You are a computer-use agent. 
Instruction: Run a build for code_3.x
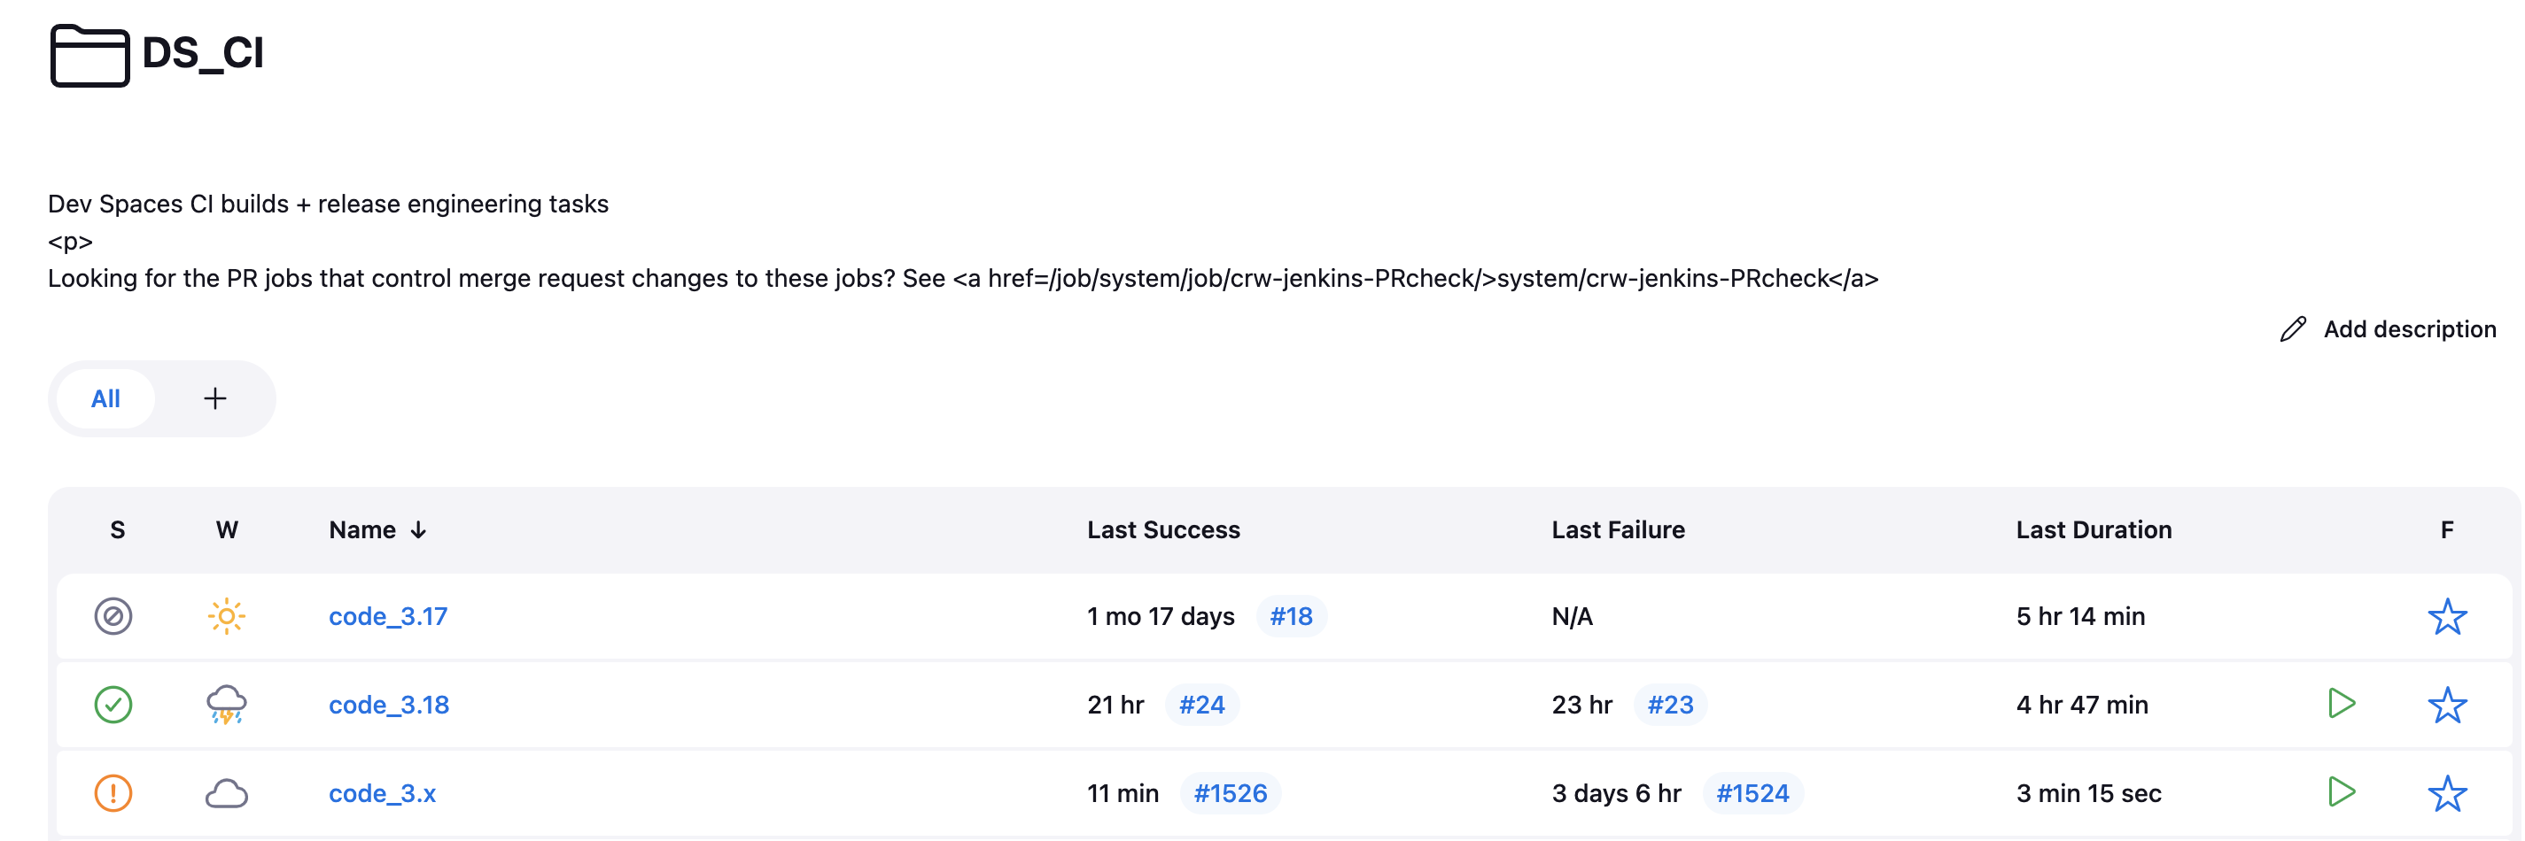tap(2341, 791)
